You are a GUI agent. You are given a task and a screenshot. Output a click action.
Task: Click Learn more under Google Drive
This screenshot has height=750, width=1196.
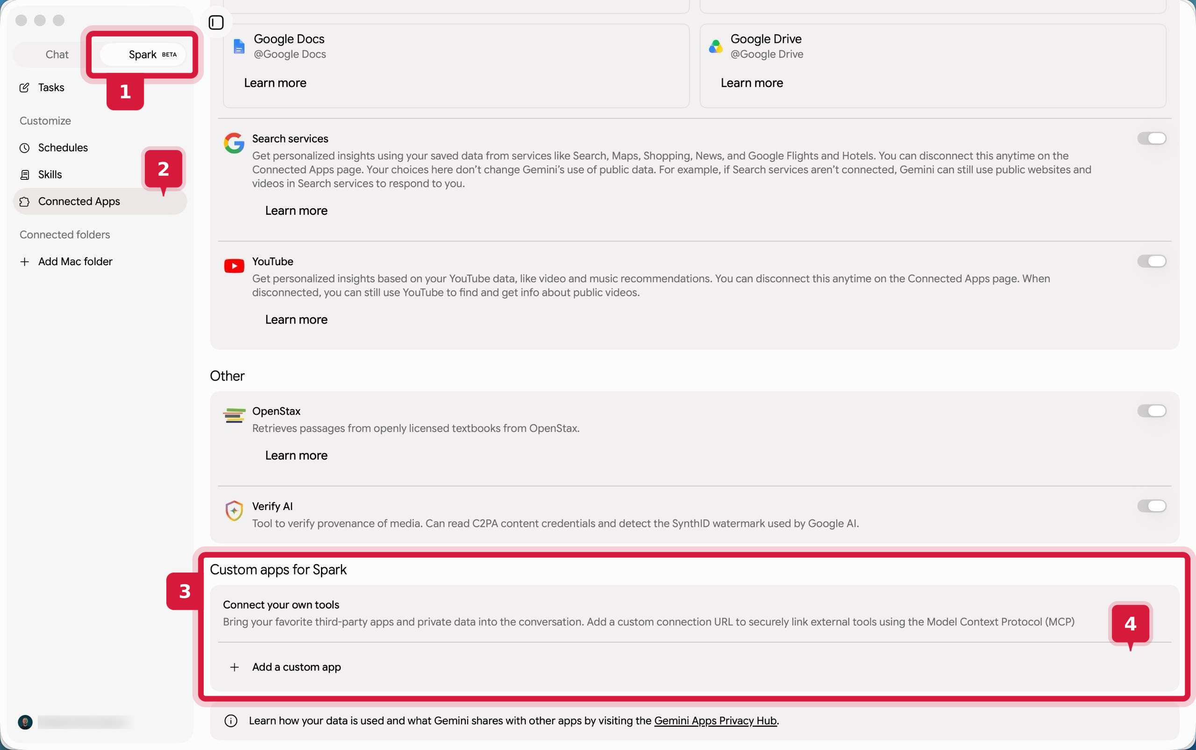tap(751, 83)
